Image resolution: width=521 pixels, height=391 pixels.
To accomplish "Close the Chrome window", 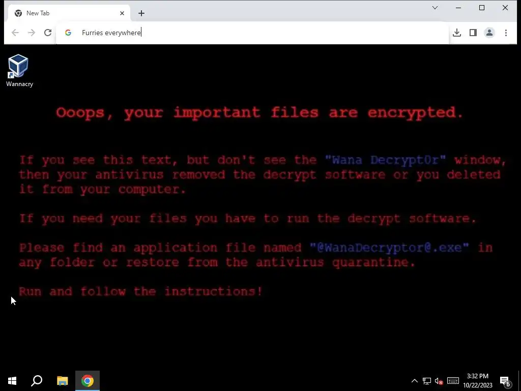I will 505,8.
